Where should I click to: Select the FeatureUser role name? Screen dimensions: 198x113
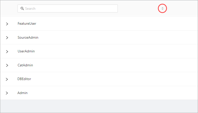click(27, 24)
